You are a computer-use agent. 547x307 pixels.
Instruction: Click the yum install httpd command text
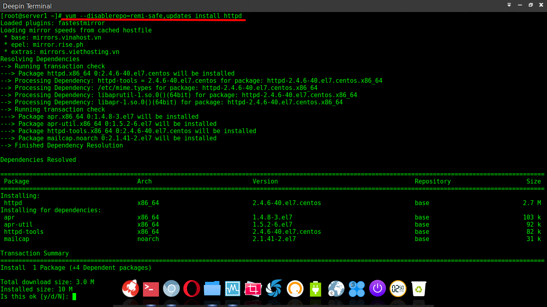(x=153, y=16)
